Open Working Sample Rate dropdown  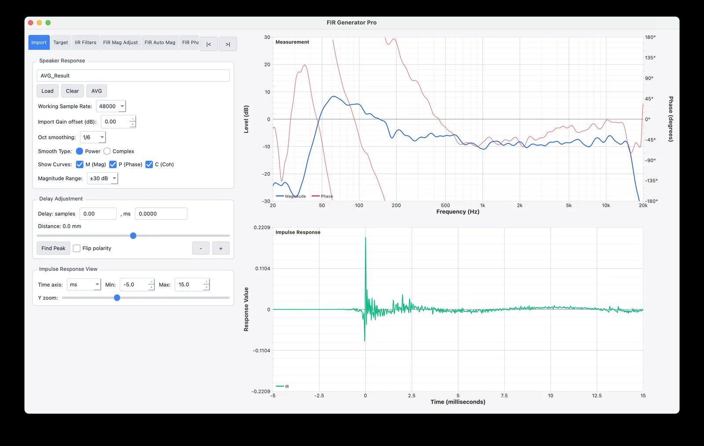(x=111, y=106)
